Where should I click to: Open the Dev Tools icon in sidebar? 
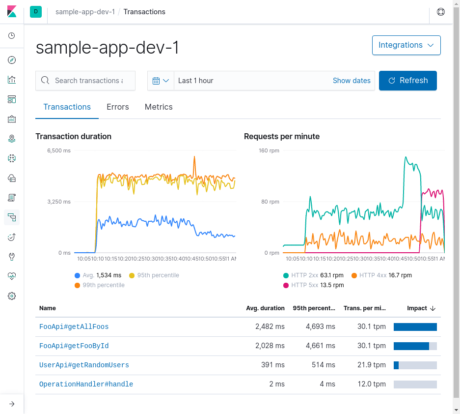(12, 257)
